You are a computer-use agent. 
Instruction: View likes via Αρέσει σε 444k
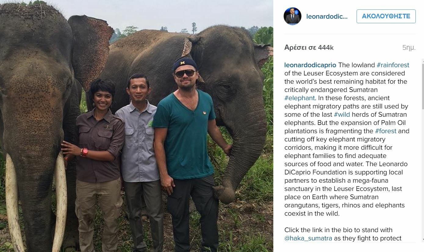[x=309, y=48]
